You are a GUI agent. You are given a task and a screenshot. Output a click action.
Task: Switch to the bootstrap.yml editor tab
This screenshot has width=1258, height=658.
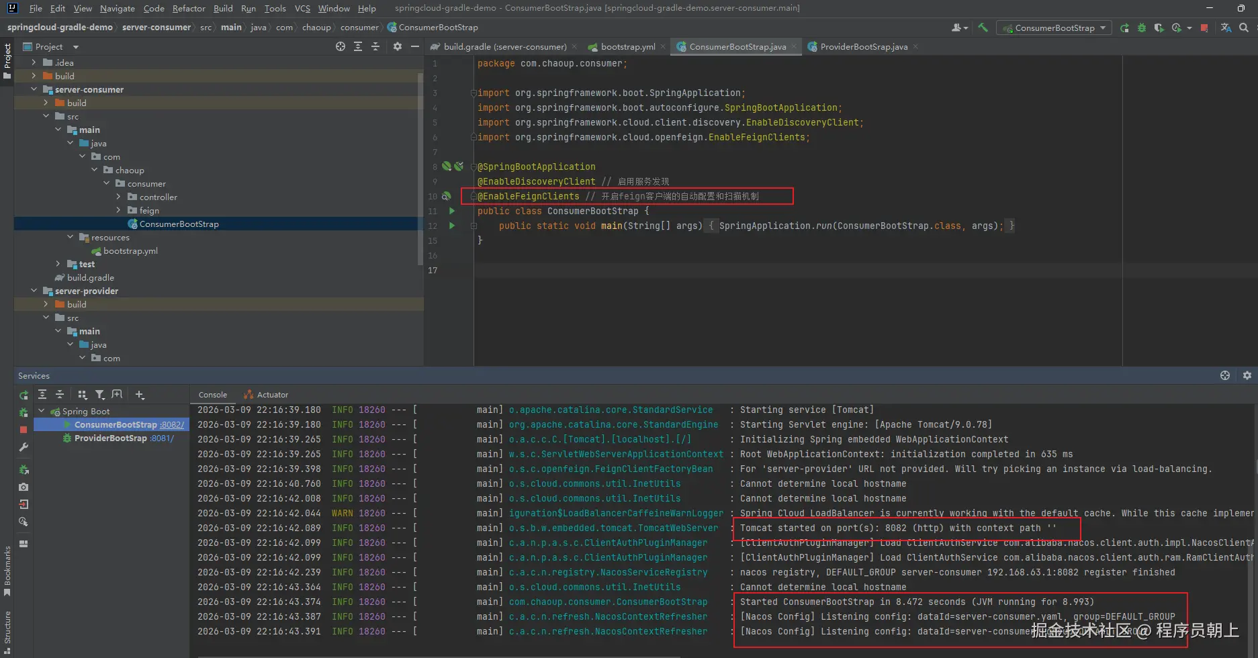click(x=627, y=46)
